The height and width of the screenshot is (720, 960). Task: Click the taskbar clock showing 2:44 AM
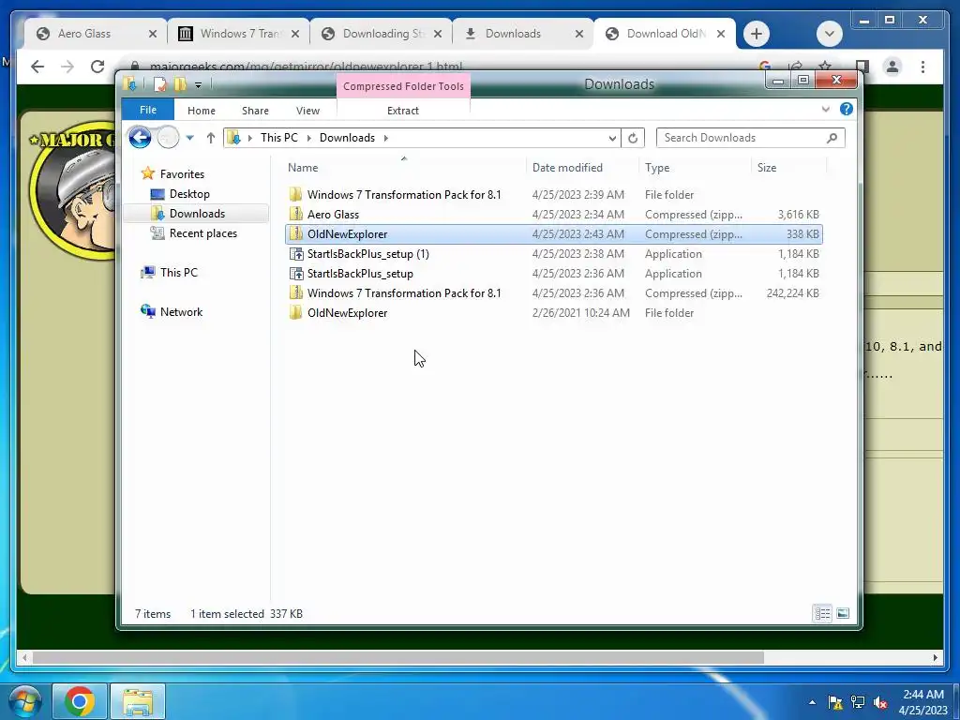point(923,701)
